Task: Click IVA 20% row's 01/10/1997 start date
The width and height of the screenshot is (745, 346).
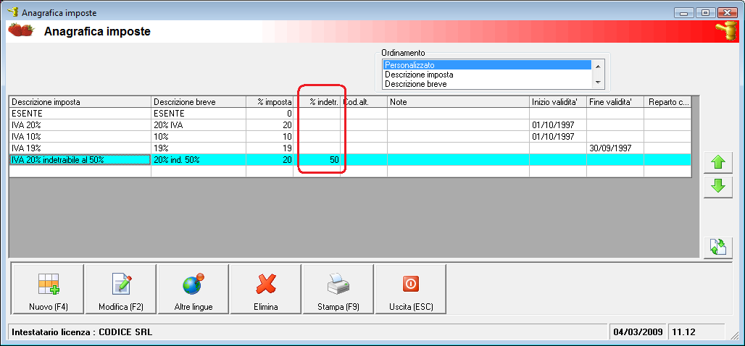Action: pos(558,125)
